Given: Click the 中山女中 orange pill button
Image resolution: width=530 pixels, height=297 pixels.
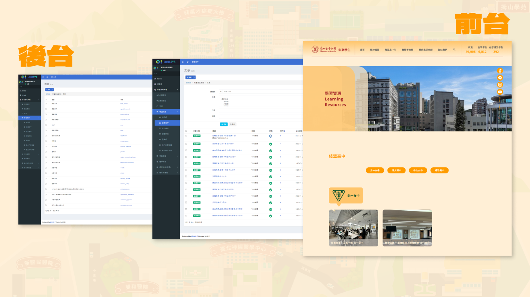Looking at the screenshot, I should 418,170.
